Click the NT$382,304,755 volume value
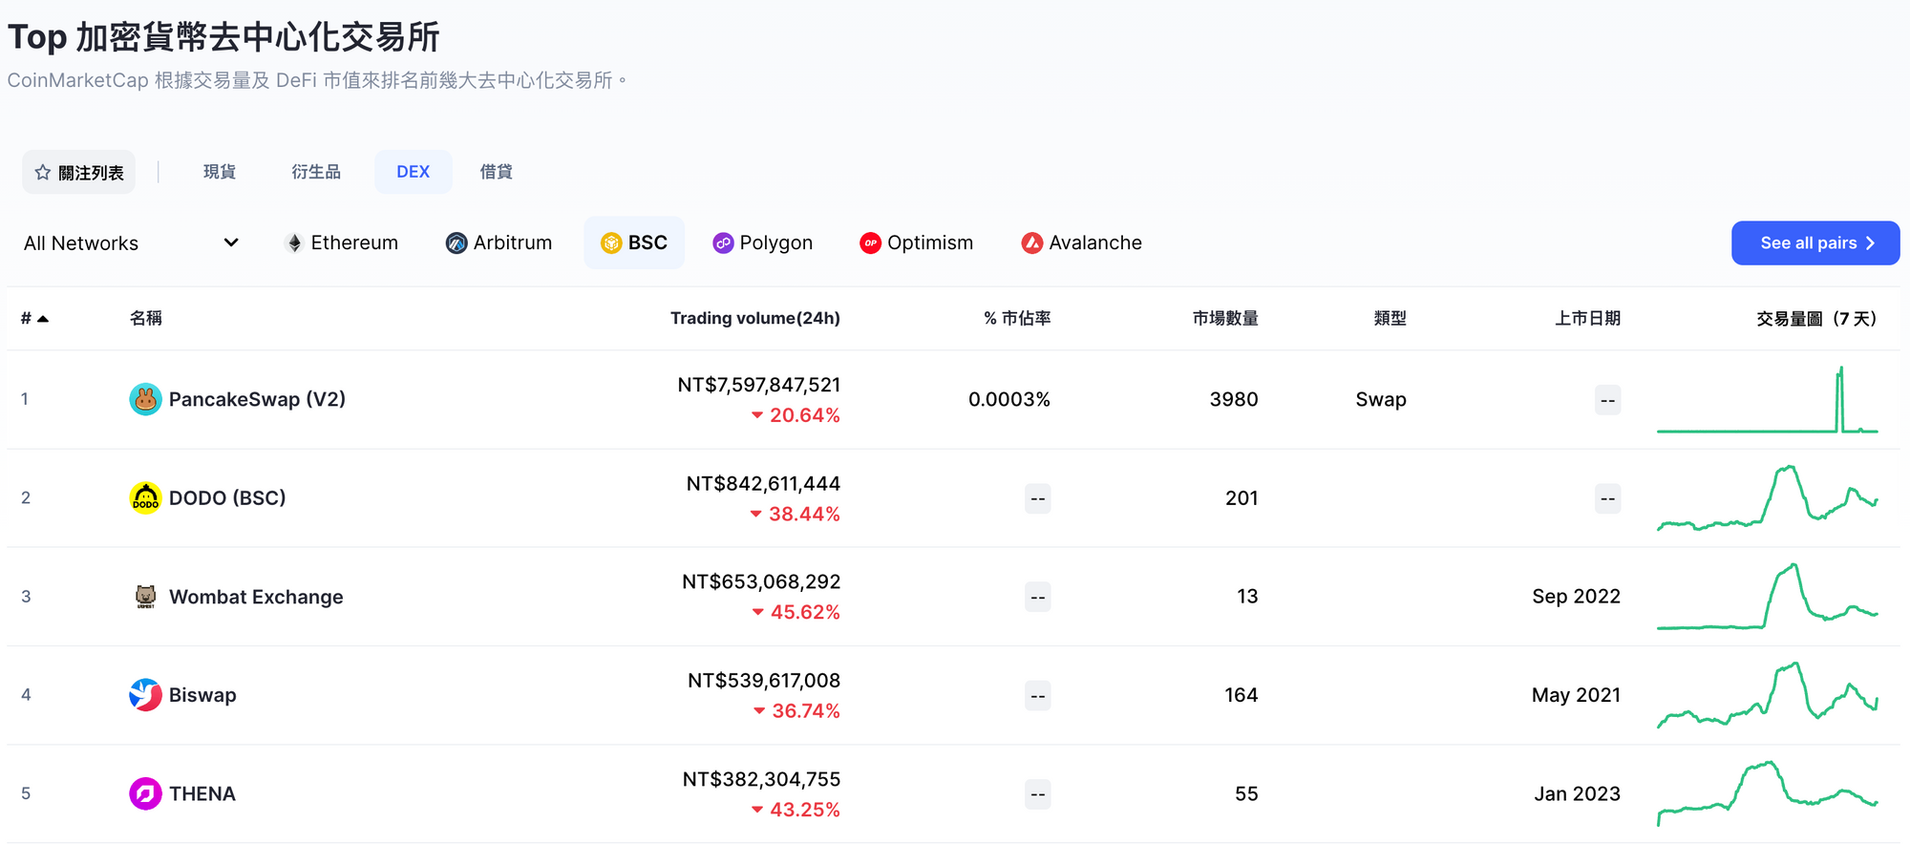Viewport: 1910px width, 844px height. (x=761, y=779)
